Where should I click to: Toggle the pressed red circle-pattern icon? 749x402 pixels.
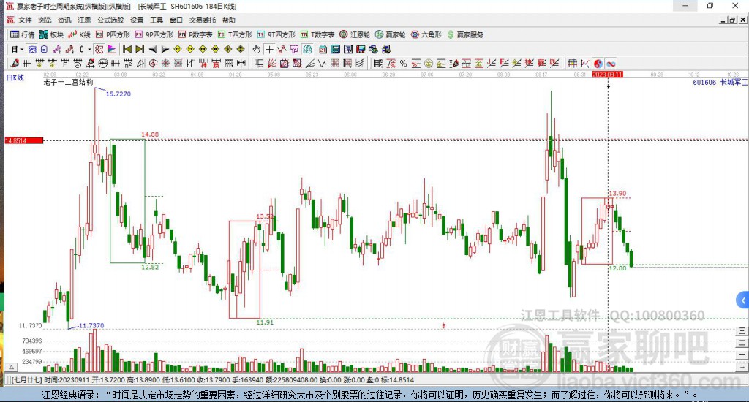[x=99, y=49]
